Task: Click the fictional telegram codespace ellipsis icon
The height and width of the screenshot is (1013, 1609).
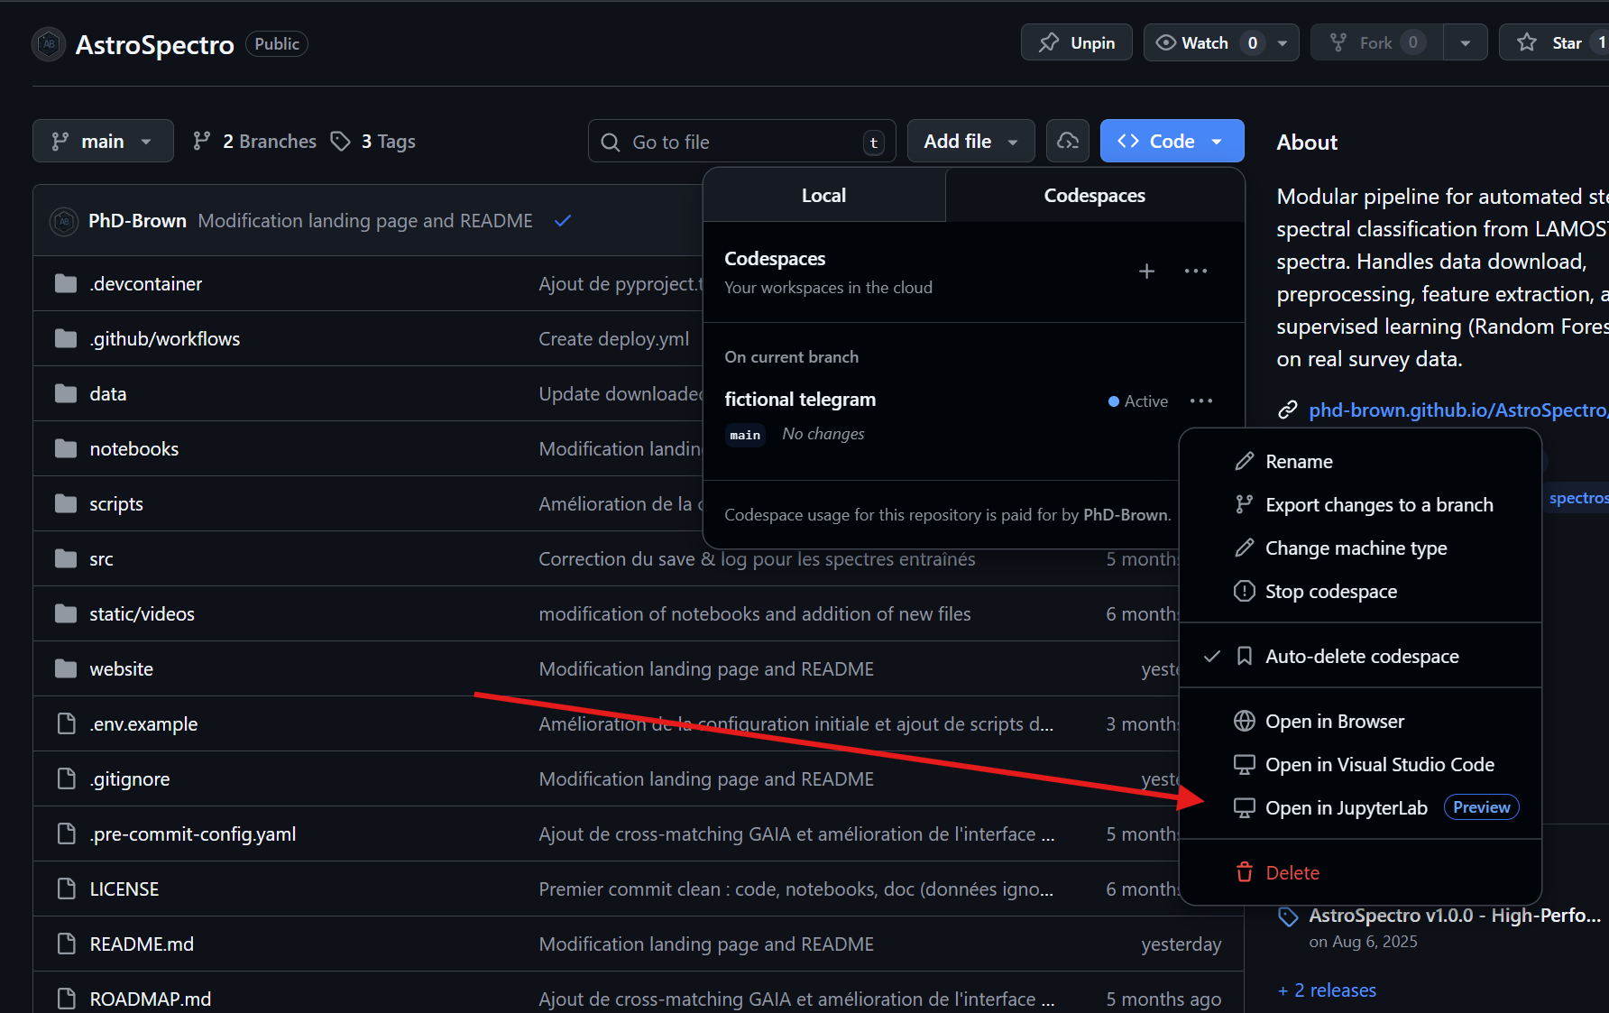Action: point(1200,401)
